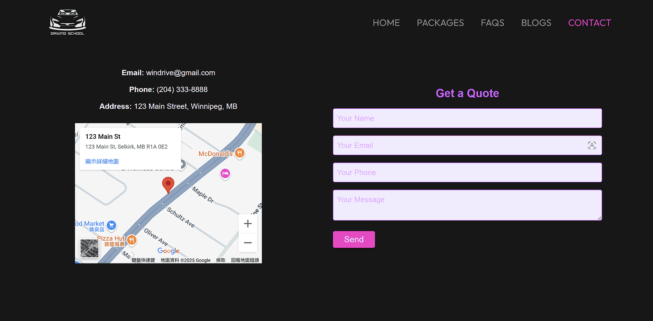This screenshot has height=321, width=653.
Task: Click the pink hotel lodging marker
Action: (225, 174)
